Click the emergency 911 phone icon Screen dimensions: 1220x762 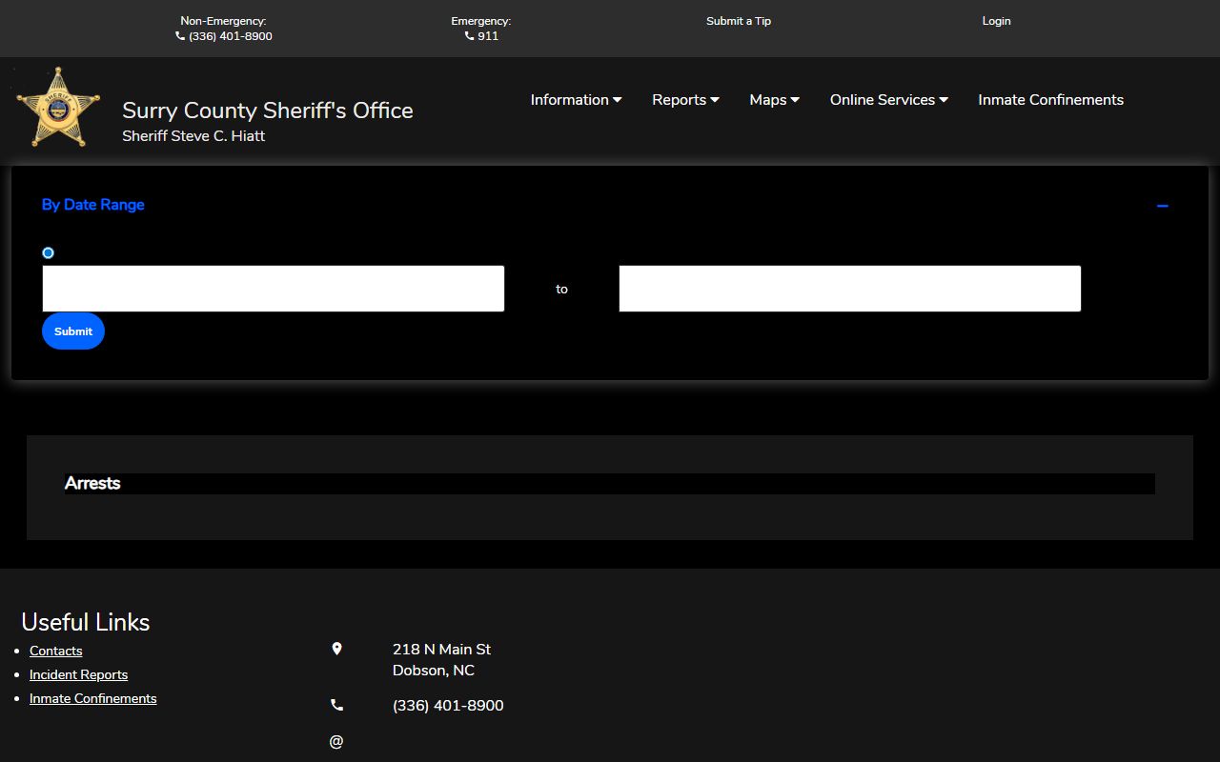469,36
